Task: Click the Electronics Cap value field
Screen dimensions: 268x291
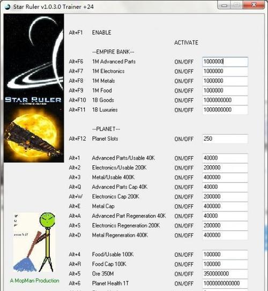Action: pyautogui.click(x=225, y=197)
